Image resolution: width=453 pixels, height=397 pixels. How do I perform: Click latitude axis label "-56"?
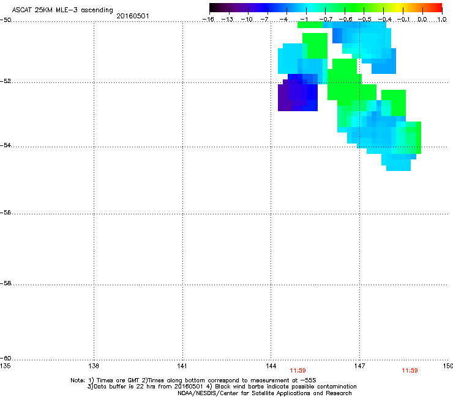pos(6,212)
